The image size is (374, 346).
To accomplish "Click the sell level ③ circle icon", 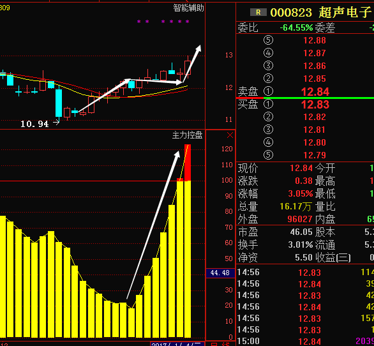I will click(268, 66).
